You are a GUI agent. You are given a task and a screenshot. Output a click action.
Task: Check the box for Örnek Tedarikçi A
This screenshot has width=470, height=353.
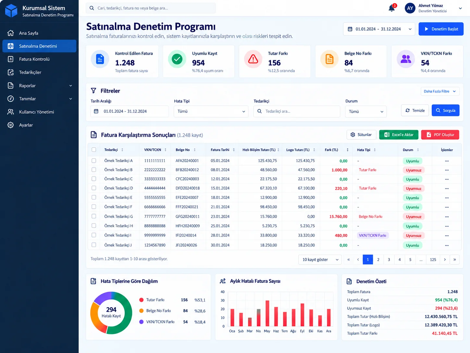[x=94, y=161]
